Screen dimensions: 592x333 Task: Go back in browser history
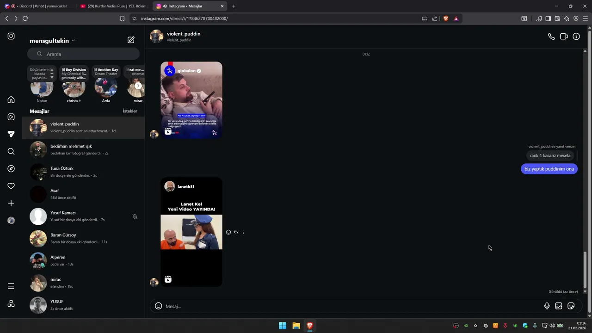tap(6, 18)
